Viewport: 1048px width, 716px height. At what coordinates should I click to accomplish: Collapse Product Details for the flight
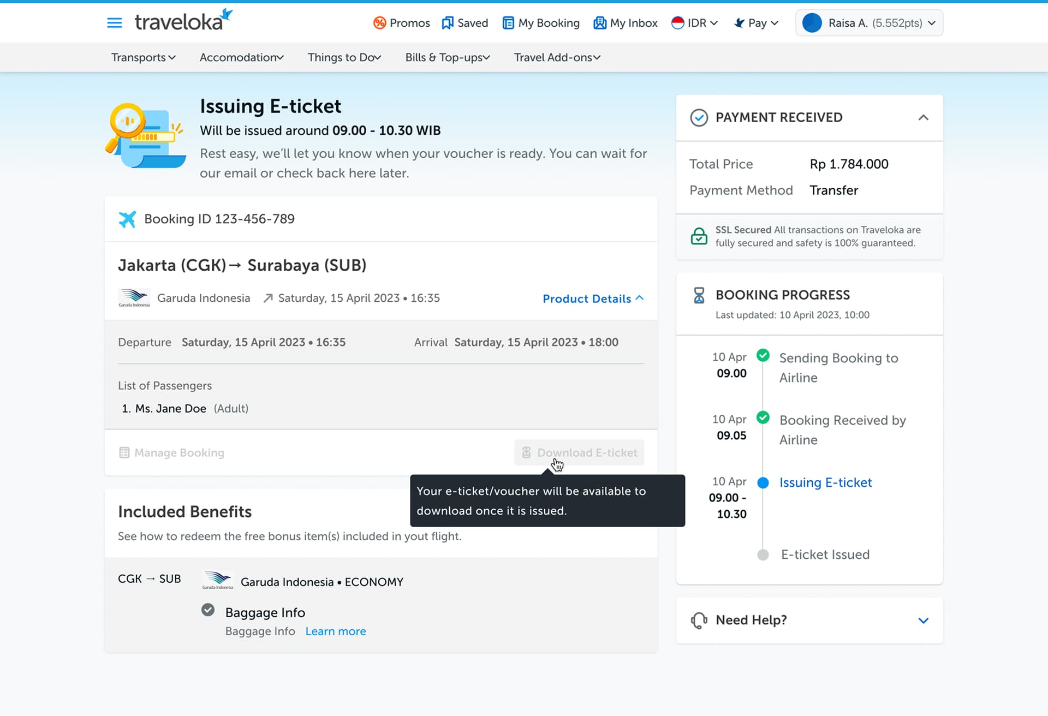pyautogui.click(x=593, y=299)
